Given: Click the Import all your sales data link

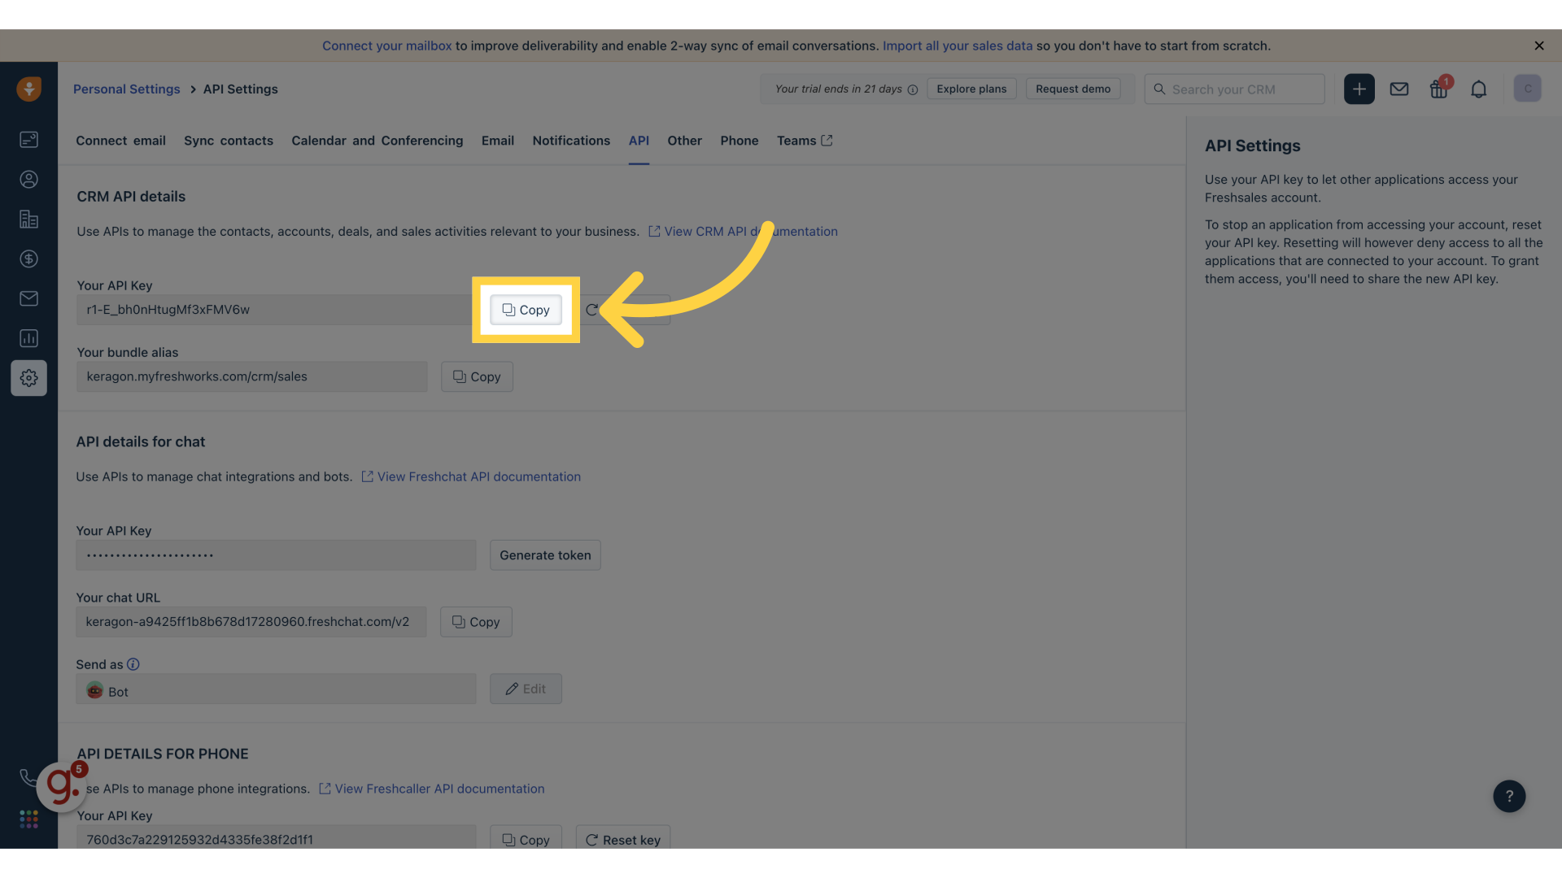Looking at the screenshot, I should coord(957,46).
